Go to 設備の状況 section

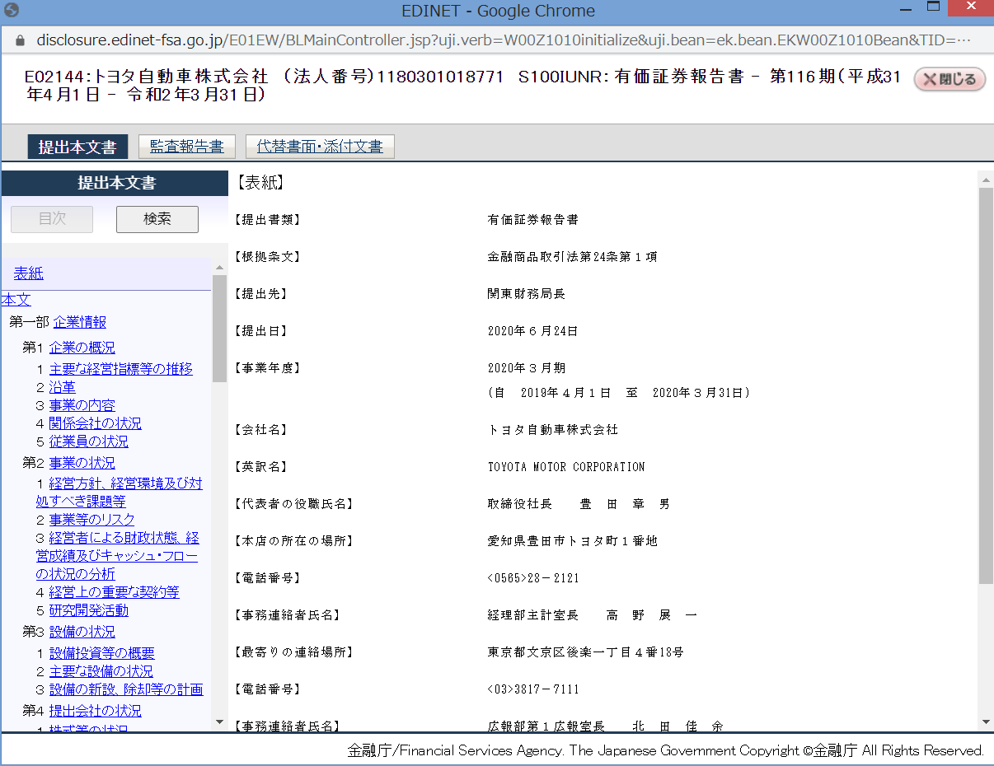coord(82,632)
